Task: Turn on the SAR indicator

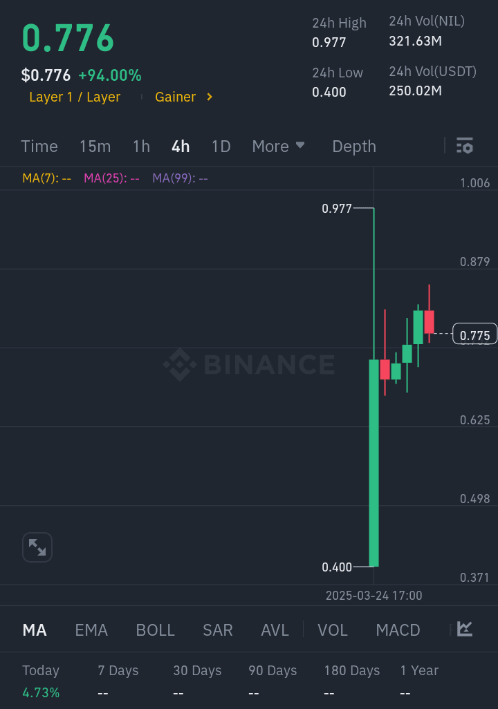Action: pos(217,630)
